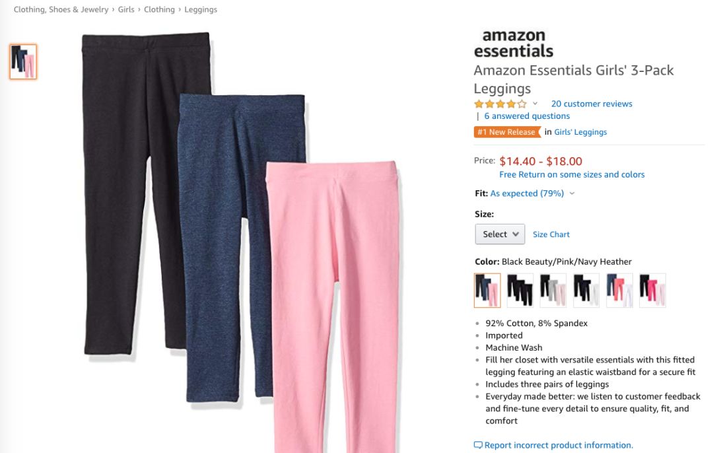
Task: Open the Girls breadcrumb category
Action: pyautogui.click(x=126, y=9)
